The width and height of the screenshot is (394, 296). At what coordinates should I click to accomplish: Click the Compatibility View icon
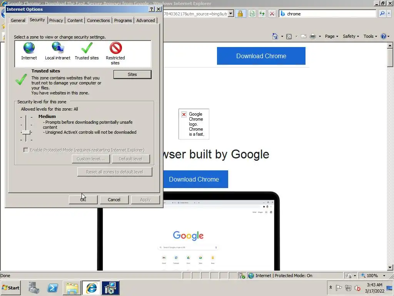point(252,13)
